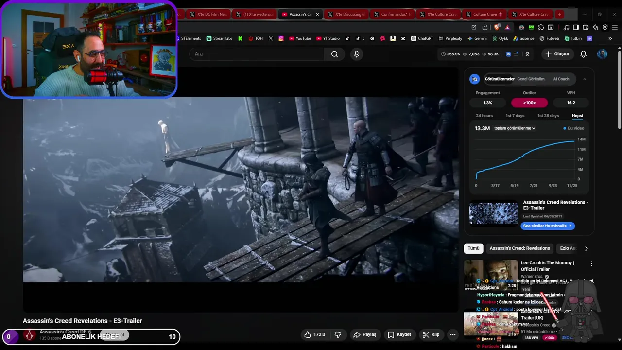Image resolution: width=622 pixels, height=350 pixels.
Task: Open Lee Cronin's The Mummy thumbnail
Action: [x=491, y=275]
